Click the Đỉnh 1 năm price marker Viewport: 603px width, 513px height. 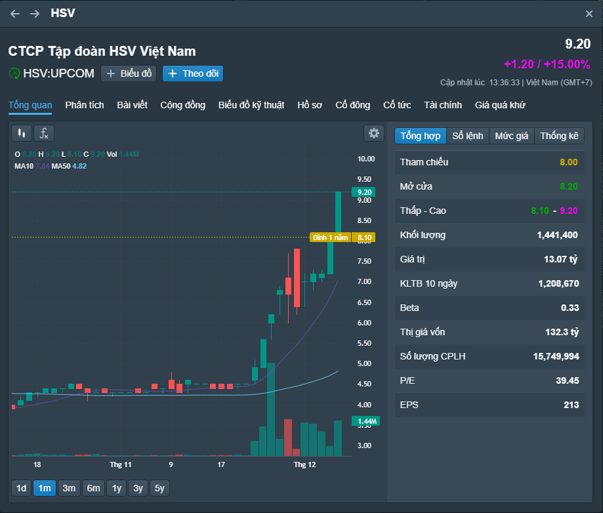tap(330, 237)
